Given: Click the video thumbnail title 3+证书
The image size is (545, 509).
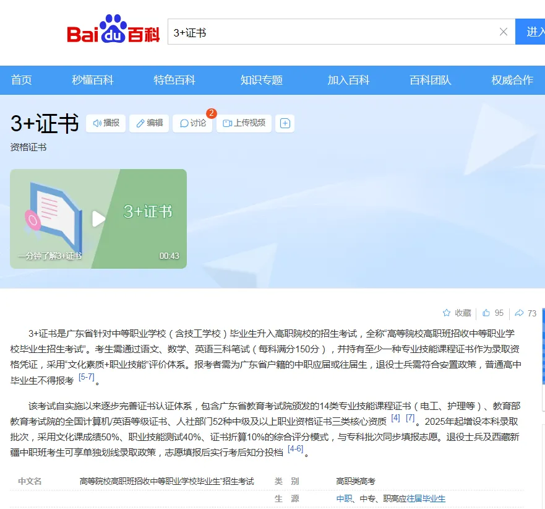Looking at the screenshot, I should (x=148, y=211).
